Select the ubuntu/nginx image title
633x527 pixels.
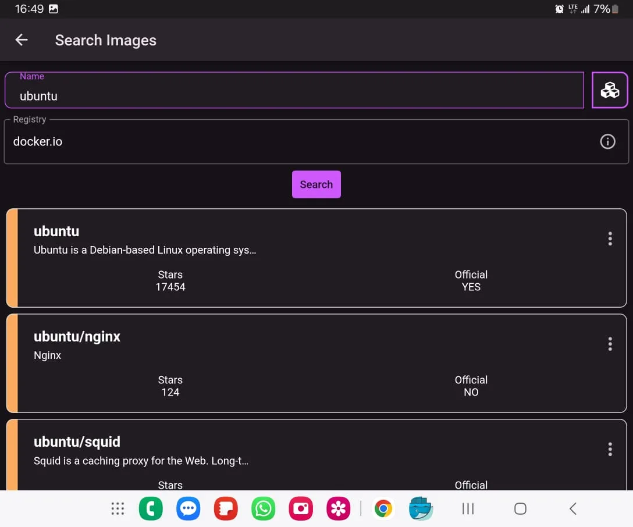[77, 337]
